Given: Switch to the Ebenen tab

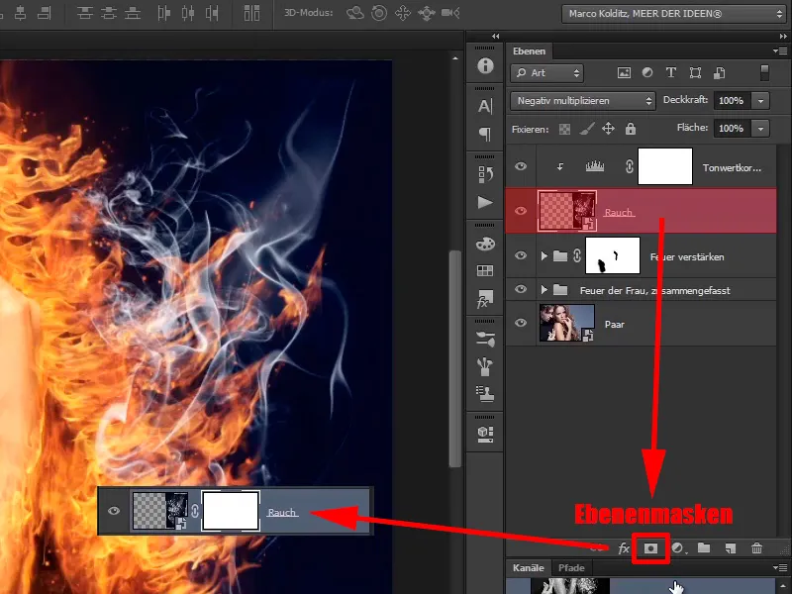Looking at the screenshot, I should pyautogui.click(x=529, y=51).
